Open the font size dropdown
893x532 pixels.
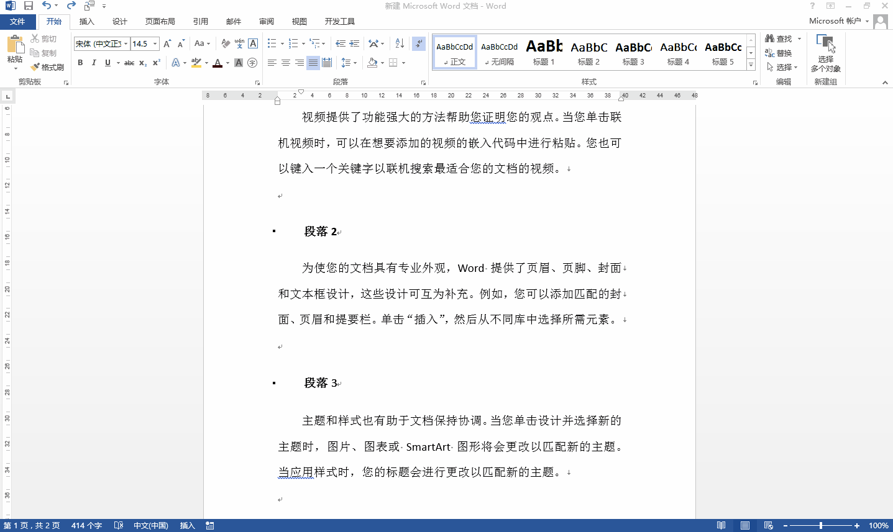(155, 43)
